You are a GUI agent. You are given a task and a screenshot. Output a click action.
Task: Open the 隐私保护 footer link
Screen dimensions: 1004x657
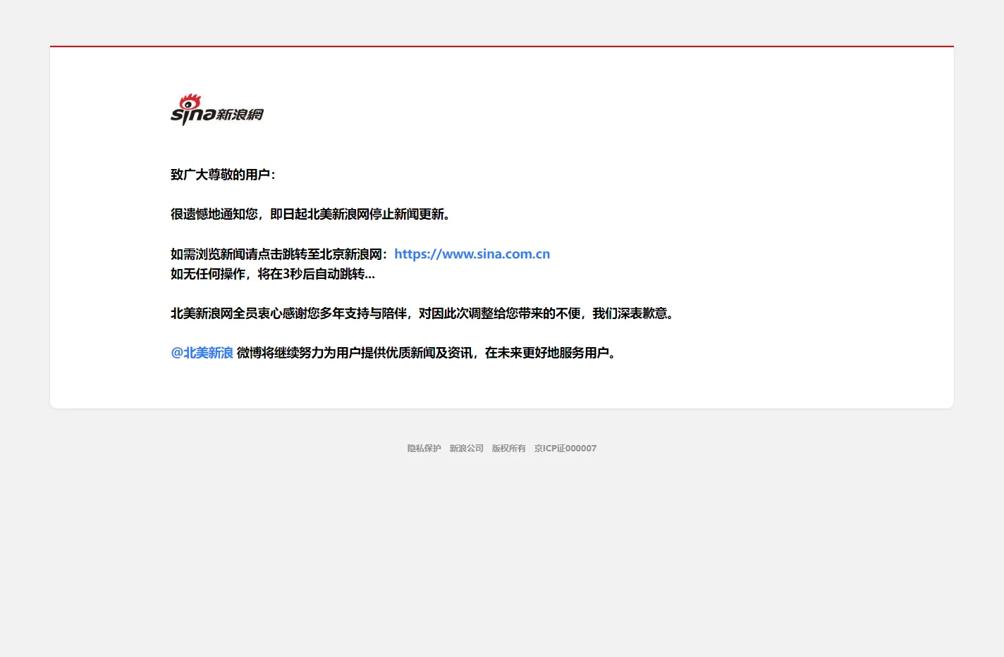(x=424, y=449)
